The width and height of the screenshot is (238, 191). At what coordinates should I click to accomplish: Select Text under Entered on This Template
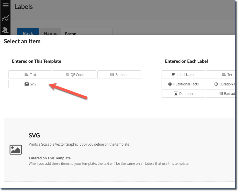[30, 75]
